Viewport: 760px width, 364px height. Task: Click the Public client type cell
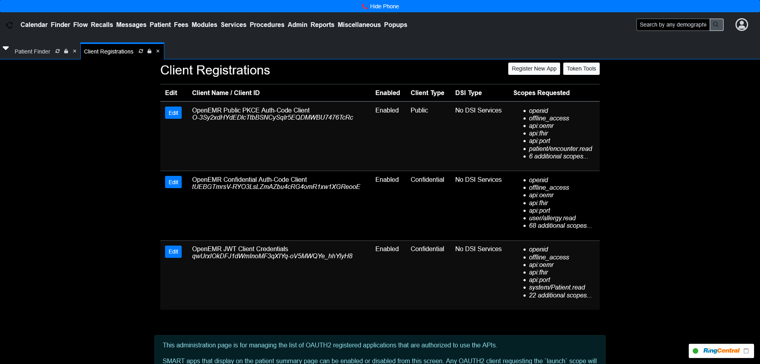click(419, 110)
